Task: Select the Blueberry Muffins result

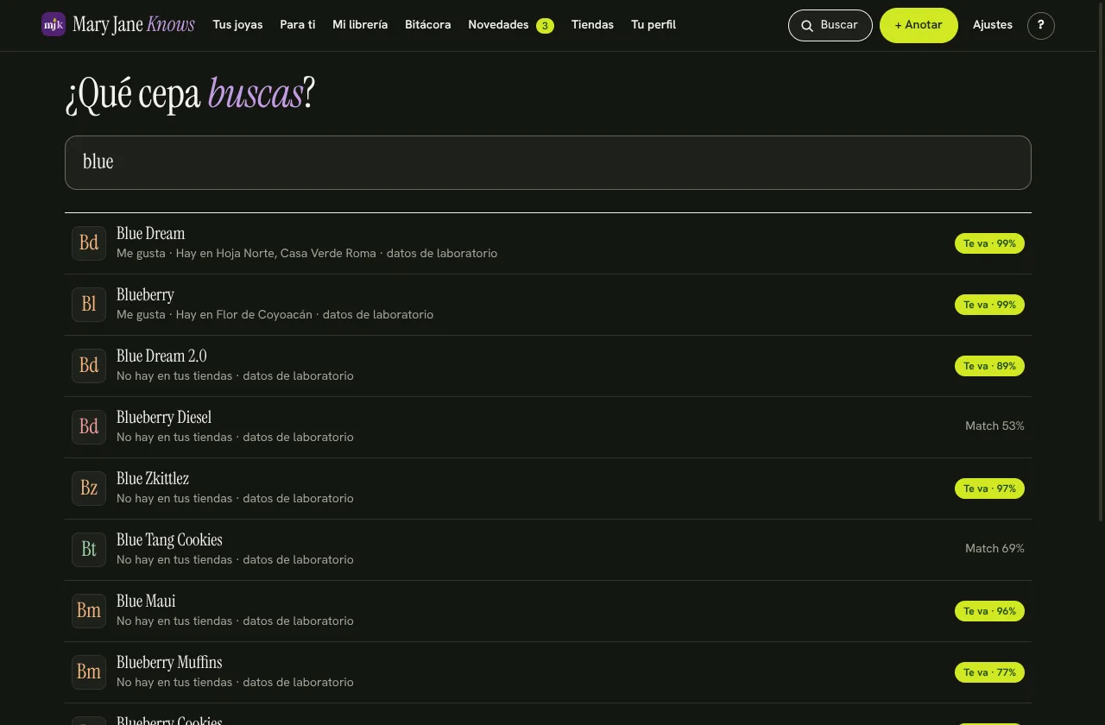Action: tap(548, 672)
